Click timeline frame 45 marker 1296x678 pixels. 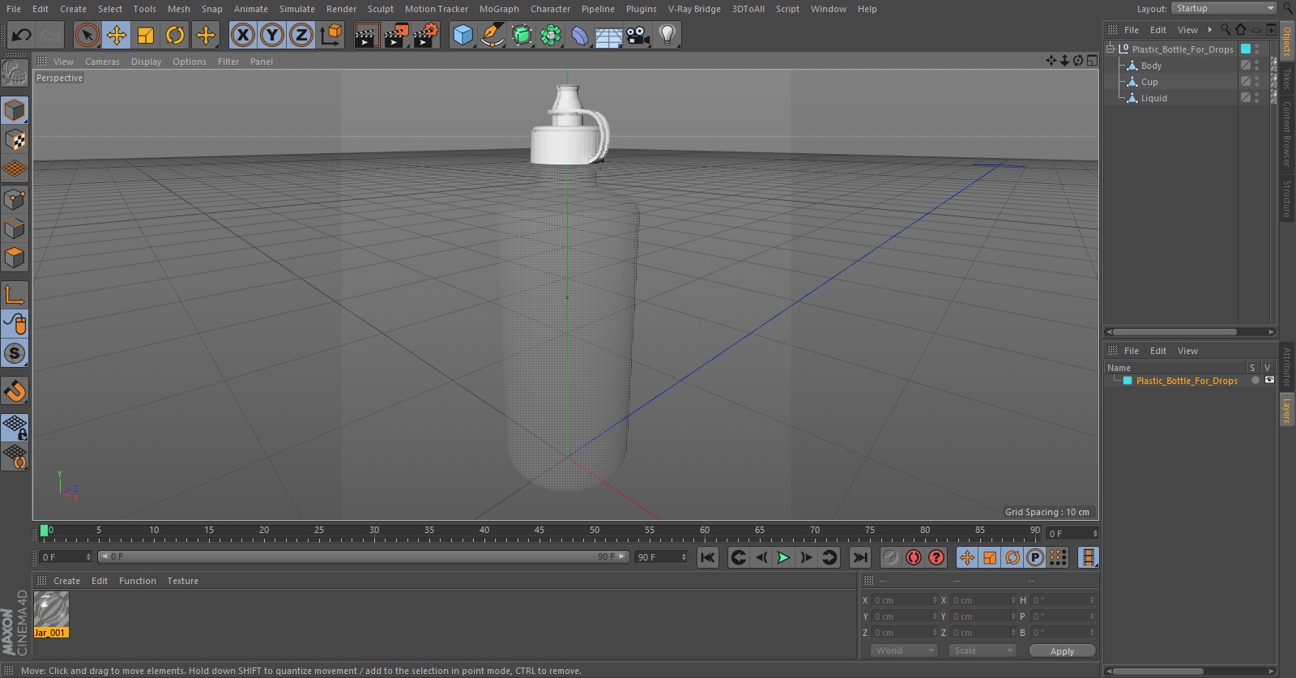(x=539, y=531)
